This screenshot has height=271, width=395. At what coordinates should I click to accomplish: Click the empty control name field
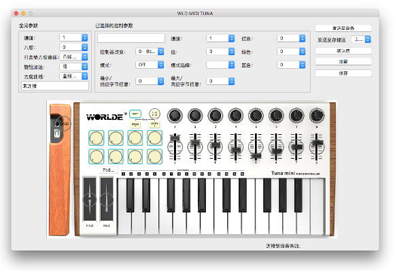(131, 38)
